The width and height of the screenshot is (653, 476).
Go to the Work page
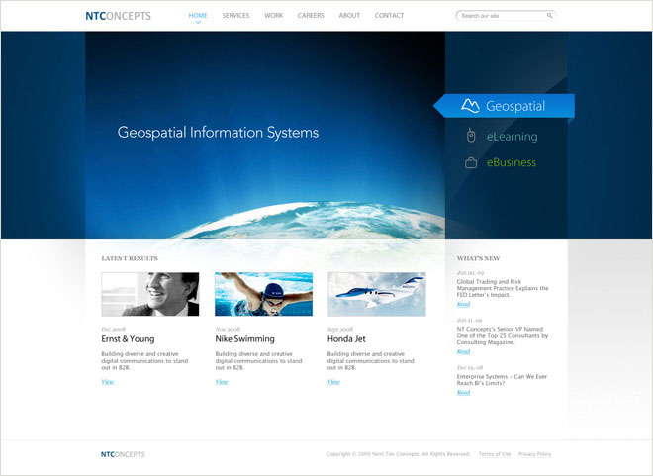pos(273,15)
